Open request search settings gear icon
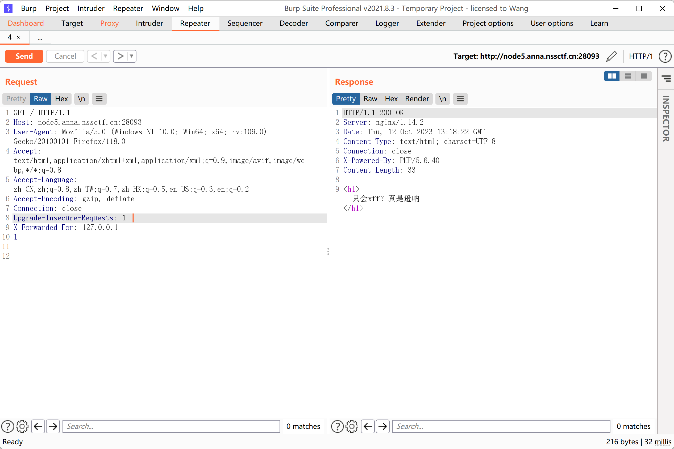 (22, 426)
